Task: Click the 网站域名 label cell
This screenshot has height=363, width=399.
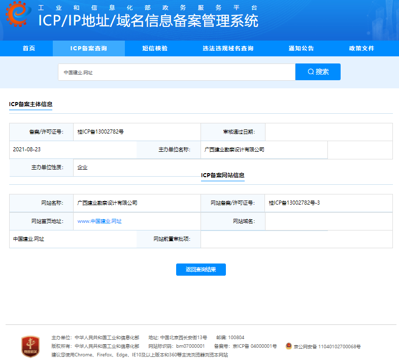Action: tap(233, 221)
